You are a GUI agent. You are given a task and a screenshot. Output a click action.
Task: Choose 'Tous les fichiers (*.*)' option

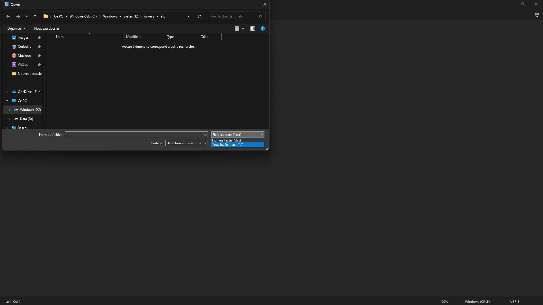point(238,145)
